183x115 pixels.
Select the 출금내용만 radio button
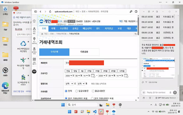[x=93, y=91]
